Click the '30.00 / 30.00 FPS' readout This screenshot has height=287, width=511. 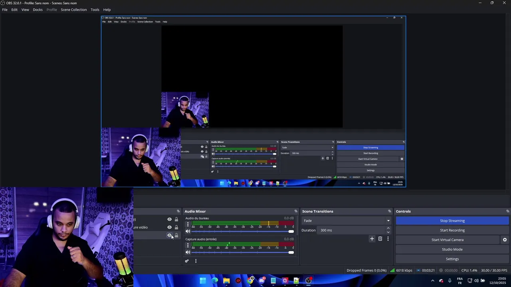(494, 270)
